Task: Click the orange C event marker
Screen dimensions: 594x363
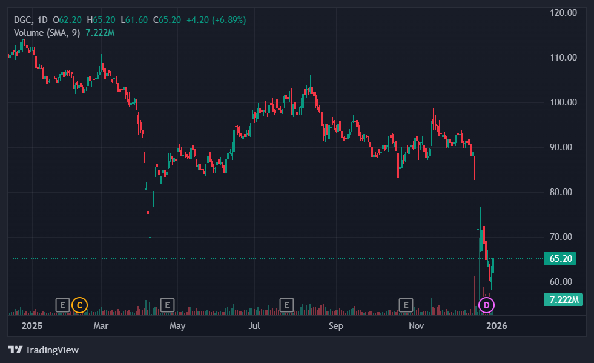Action: tap(79, 305)
